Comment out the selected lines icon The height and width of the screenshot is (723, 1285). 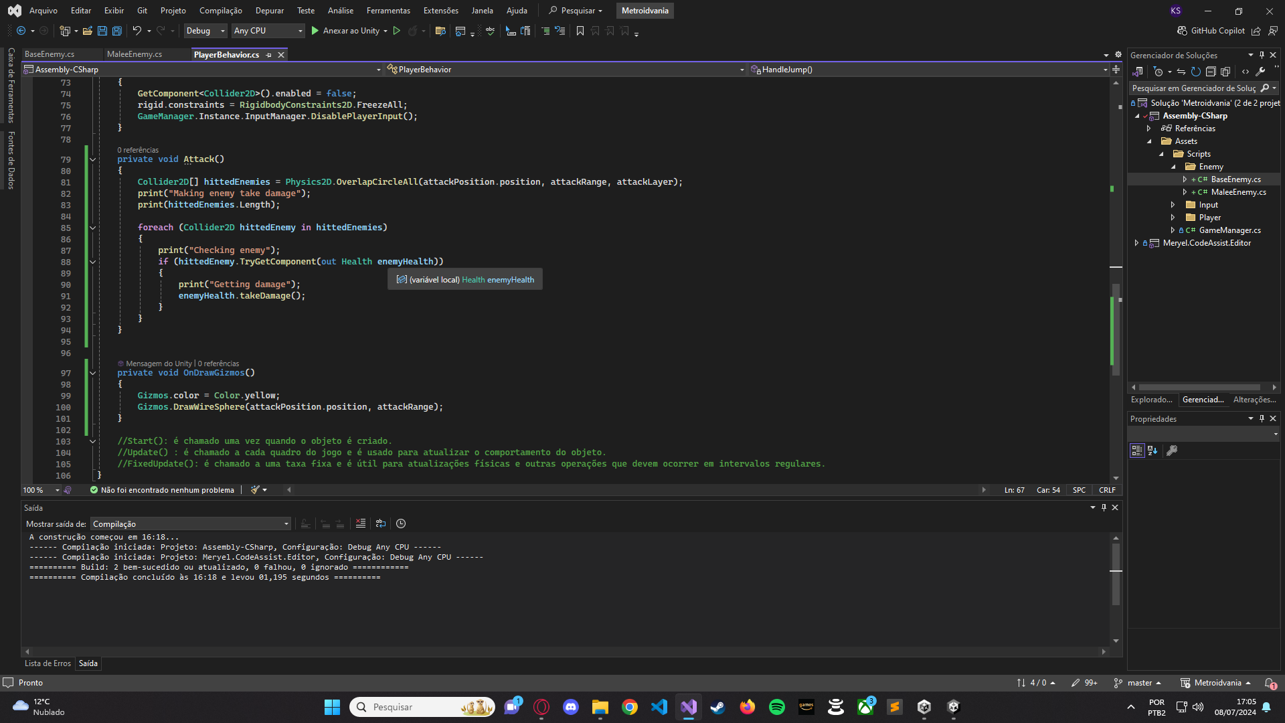[545, 31]
